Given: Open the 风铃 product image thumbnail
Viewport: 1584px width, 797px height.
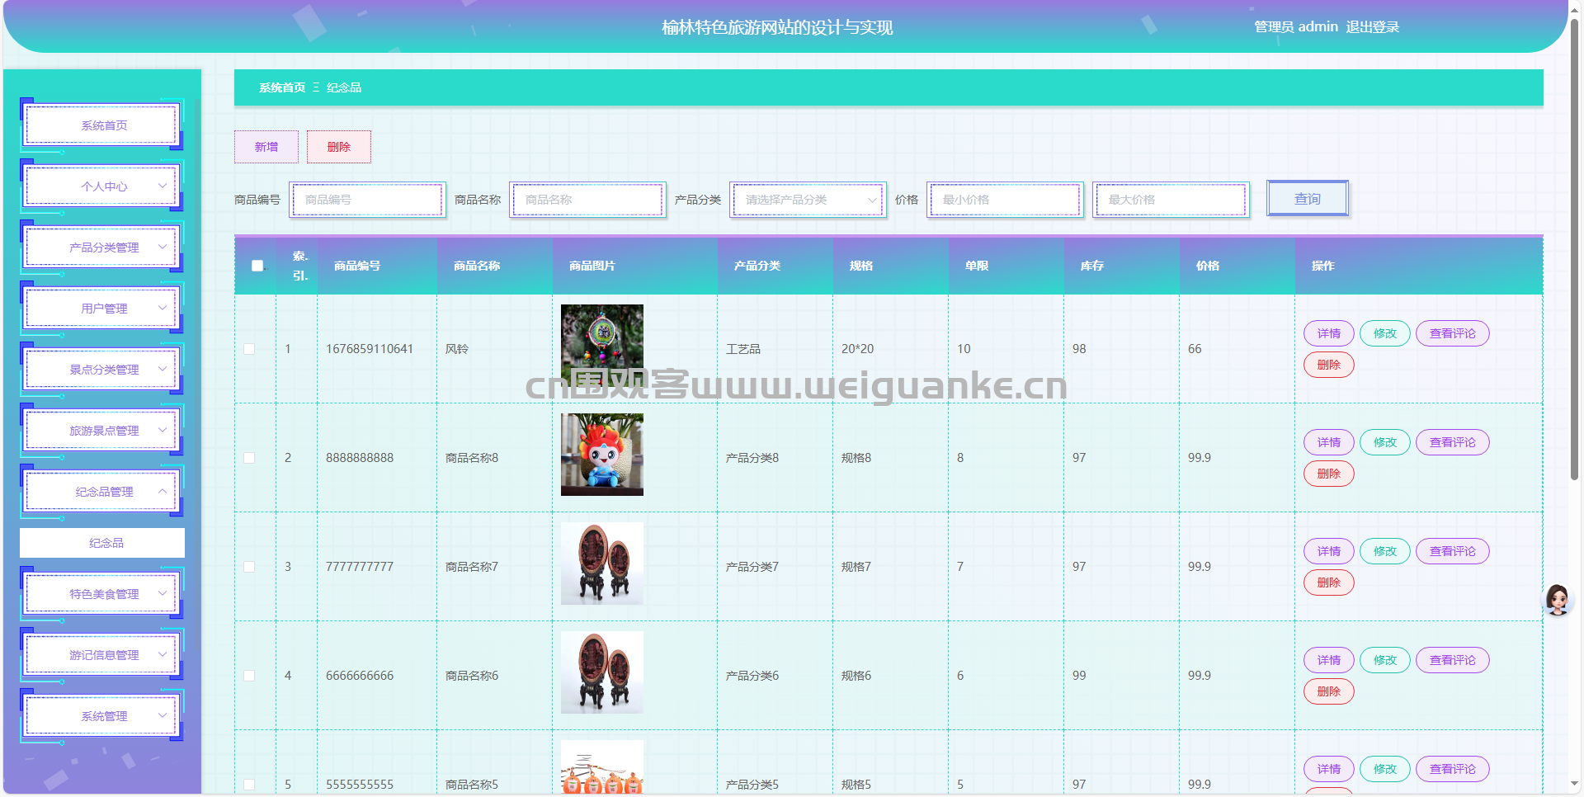Looking at the screenshot, I should pos(602,346).
